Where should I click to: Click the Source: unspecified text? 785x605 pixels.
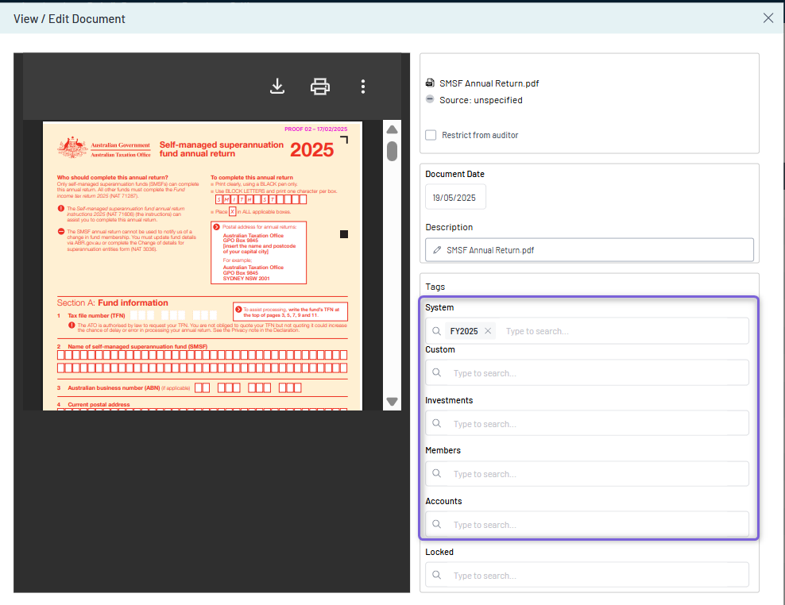[x=481, y=100]
